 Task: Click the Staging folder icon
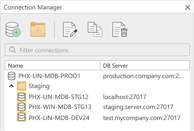point(22,86)
